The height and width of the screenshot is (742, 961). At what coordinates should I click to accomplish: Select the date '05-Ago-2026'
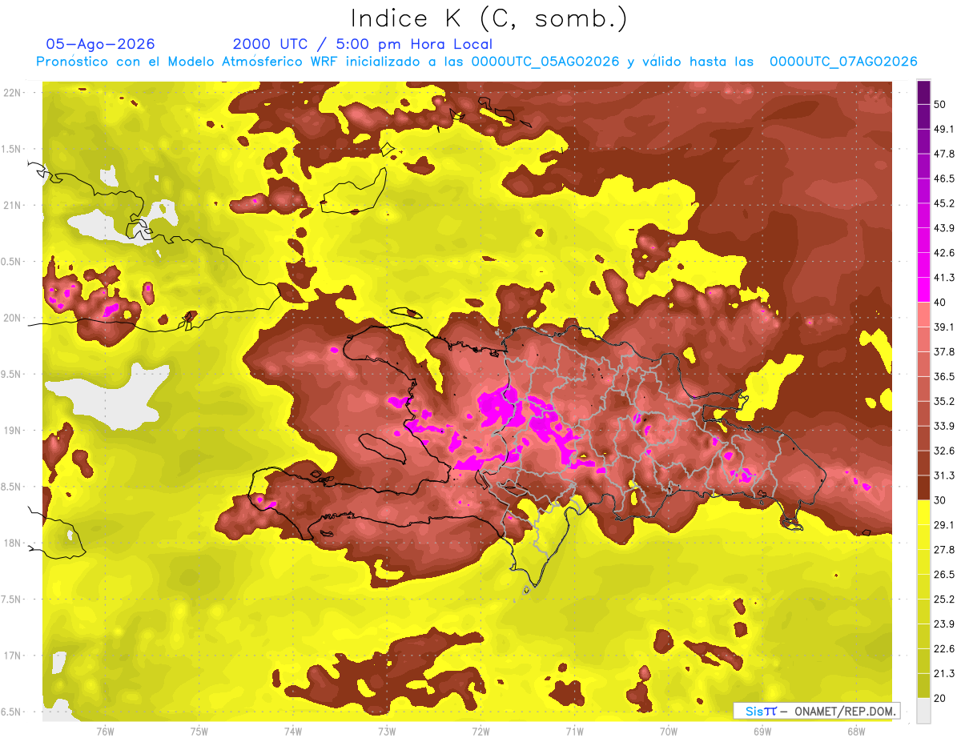click(100, 44)
